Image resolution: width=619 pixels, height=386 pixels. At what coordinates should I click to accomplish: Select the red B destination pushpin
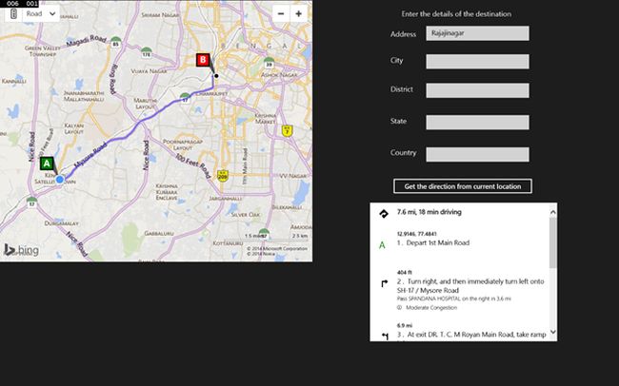pos(203,60)
